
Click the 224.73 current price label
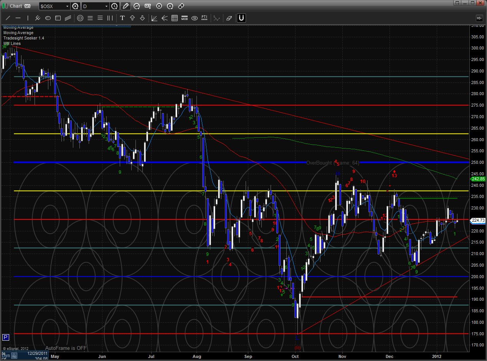(478, 220)
